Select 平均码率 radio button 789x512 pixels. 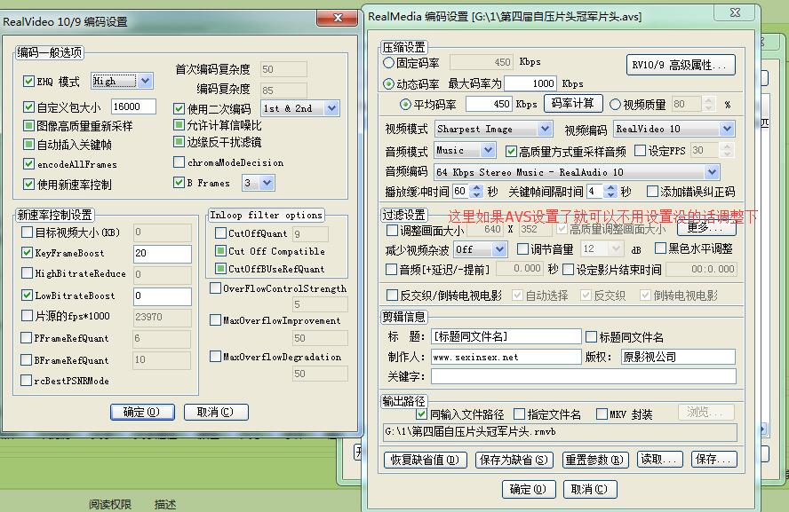[x=405, y=105]
